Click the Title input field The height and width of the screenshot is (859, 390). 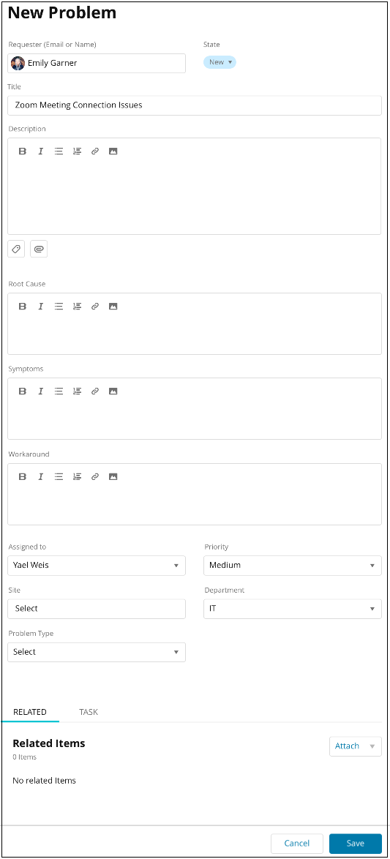pyautogui.click(x=195, y=105)
